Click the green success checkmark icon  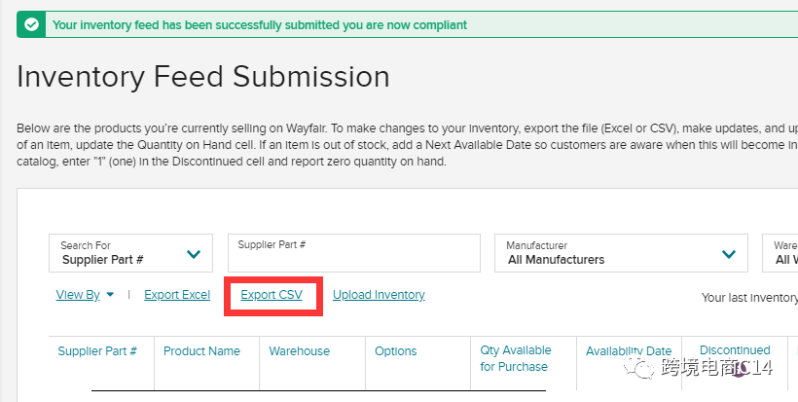[x=32, y=24]
